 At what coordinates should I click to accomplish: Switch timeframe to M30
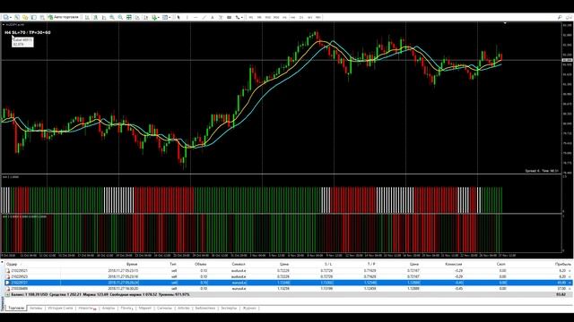(276, 17)
